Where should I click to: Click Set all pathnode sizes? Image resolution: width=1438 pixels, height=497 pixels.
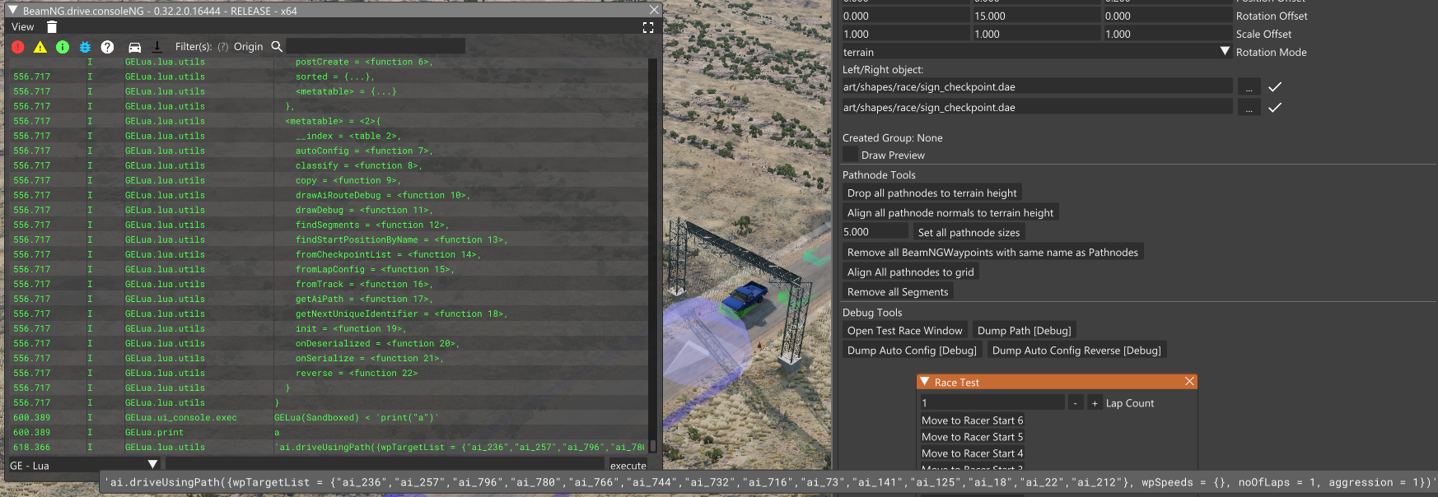[x=969, y=233]
